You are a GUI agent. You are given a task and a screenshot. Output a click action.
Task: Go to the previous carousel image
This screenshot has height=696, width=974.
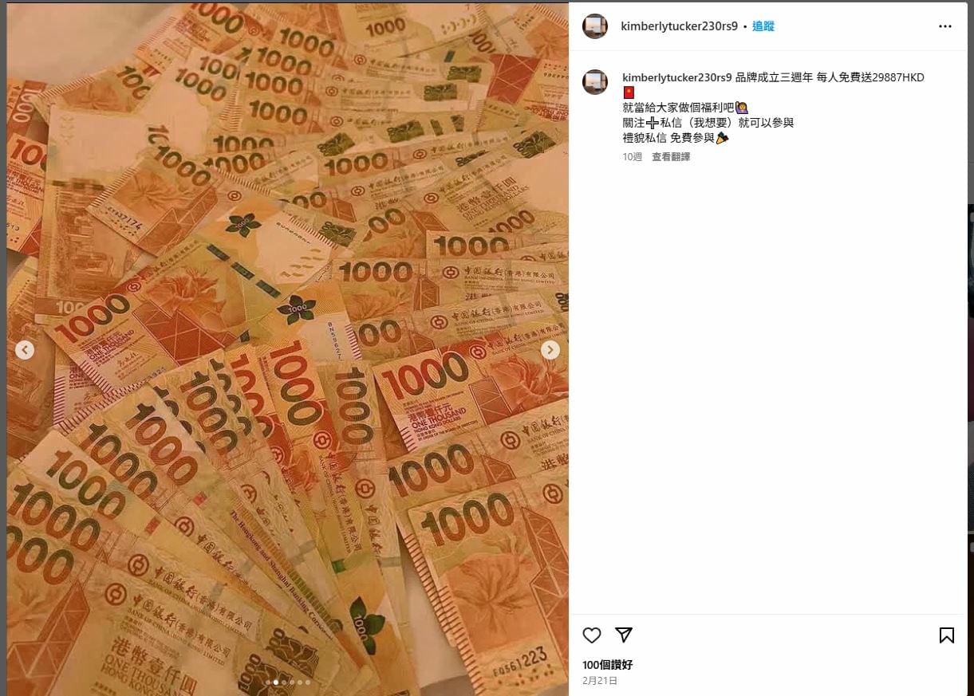pos(25,349)
